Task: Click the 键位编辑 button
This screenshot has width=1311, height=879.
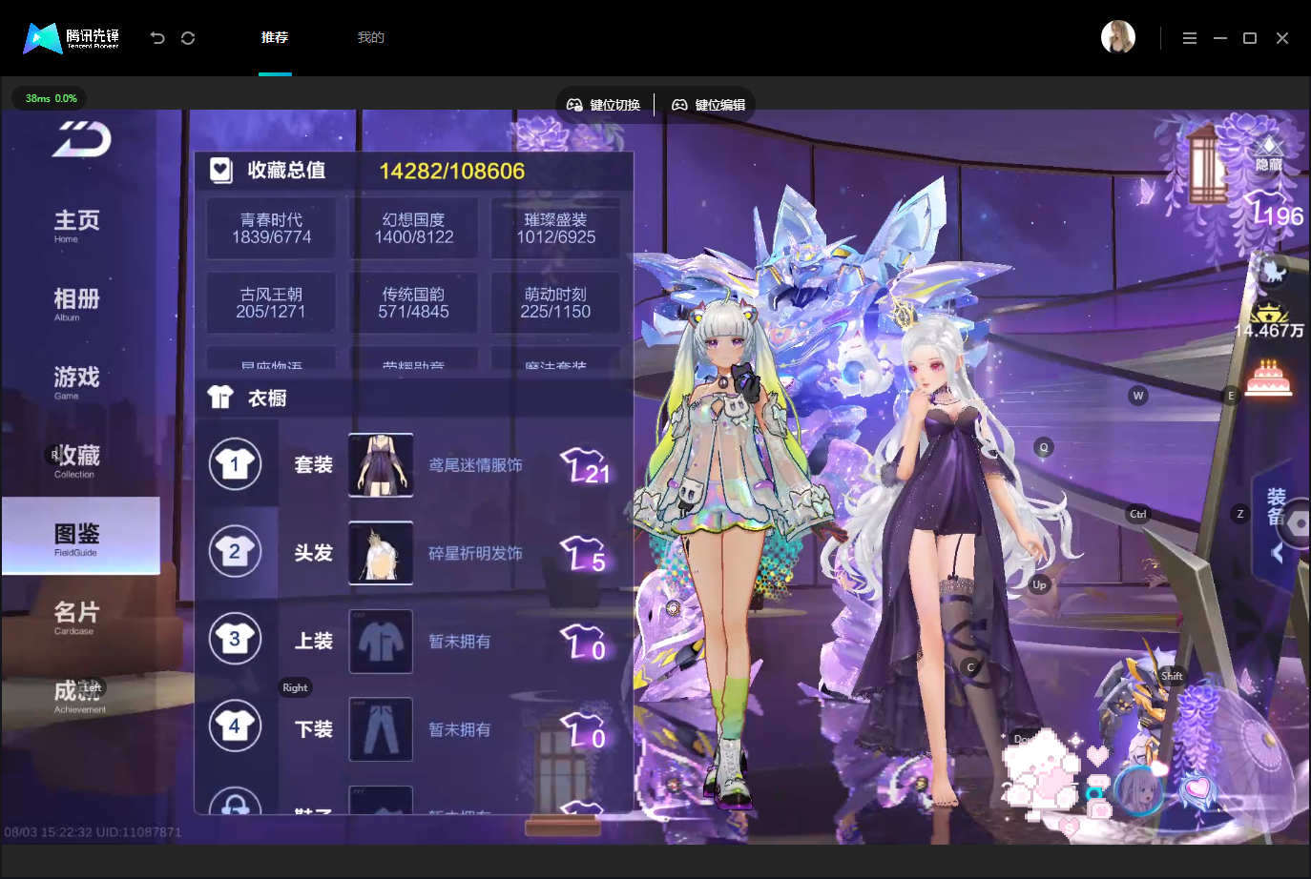Action: [709, 105]
